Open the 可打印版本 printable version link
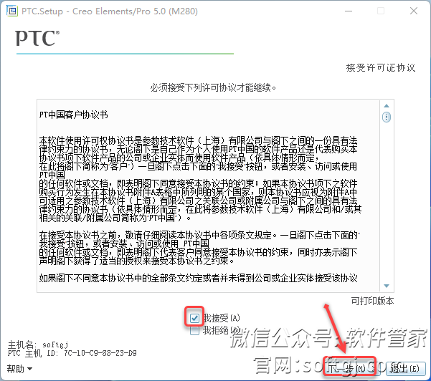This screenshot has height=381, width=431. (x=372, y=301)
